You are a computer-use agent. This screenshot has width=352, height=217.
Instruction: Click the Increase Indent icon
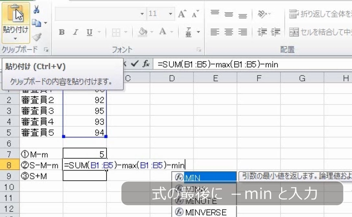click(x=276, y=32)
